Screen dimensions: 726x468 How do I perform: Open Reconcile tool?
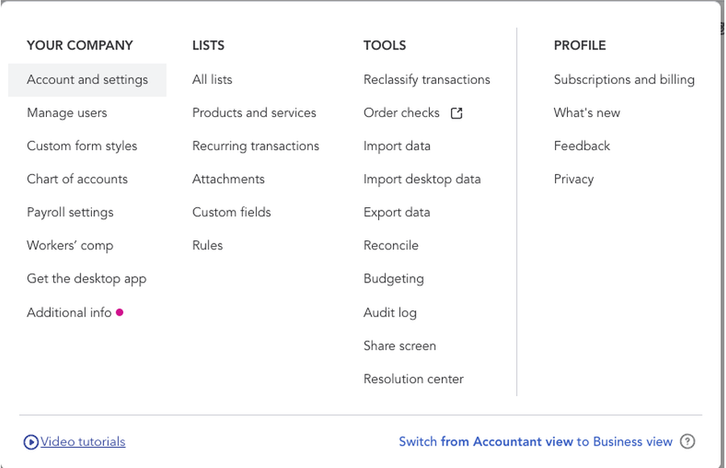[x=390, y=245]
